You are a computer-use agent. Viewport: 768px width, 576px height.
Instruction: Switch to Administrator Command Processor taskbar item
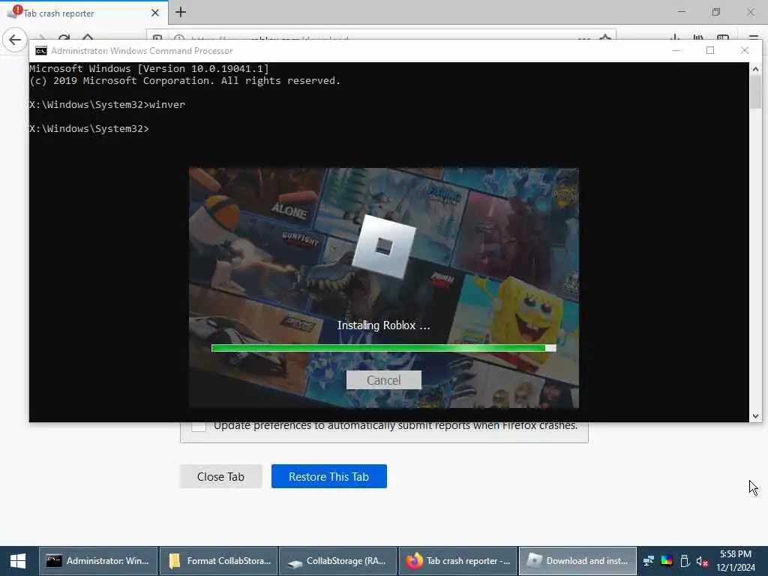98,561
